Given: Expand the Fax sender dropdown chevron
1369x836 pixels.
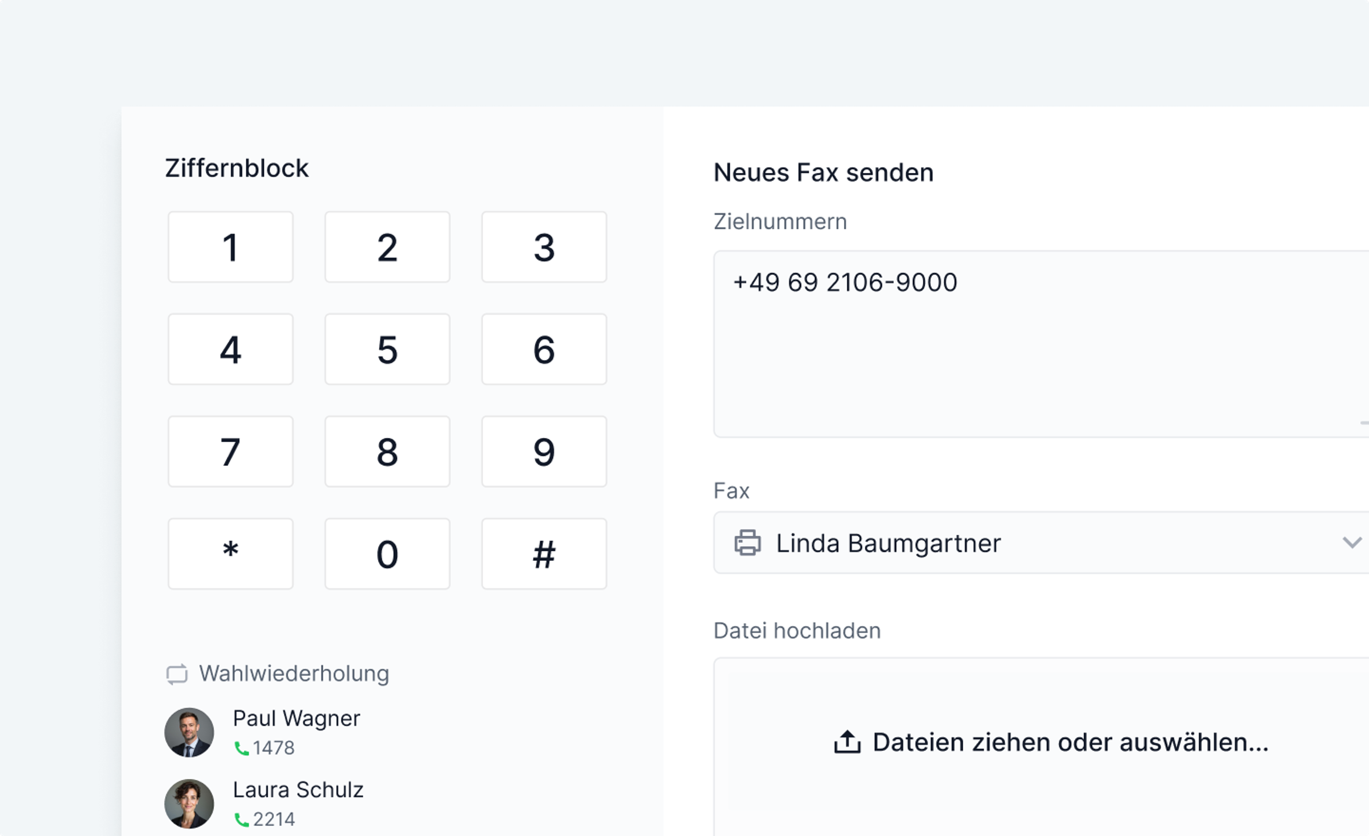Looking at the screenshot, I should click(1351, 542).
